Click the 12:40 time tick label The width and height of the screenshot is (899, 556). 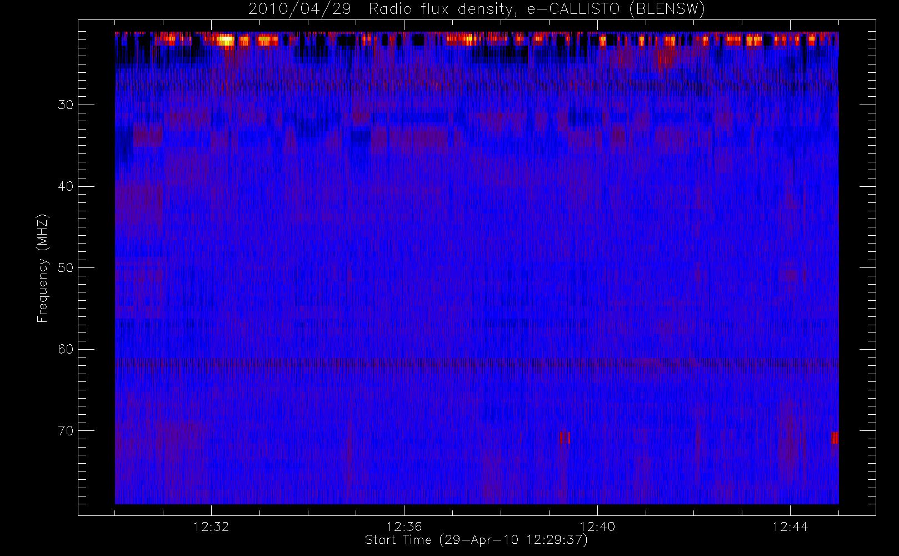pyautogui.click(x=597, y=527)
